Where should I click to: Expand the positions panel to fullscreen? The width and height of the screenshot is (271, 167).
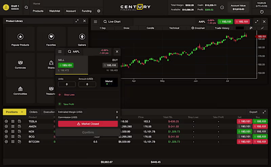pyautogui.click(x=264, y=112)
